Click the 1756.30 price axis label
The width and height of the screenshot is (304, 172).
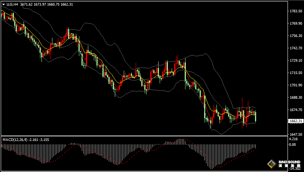click(x=296, y=36)
